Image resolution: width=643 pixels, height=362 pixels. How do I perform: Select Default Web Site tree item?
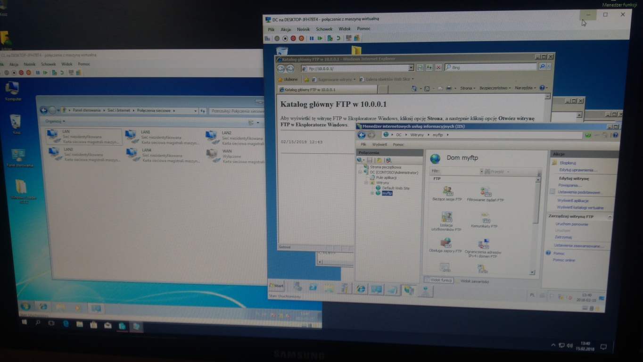[x=396, y=188]
